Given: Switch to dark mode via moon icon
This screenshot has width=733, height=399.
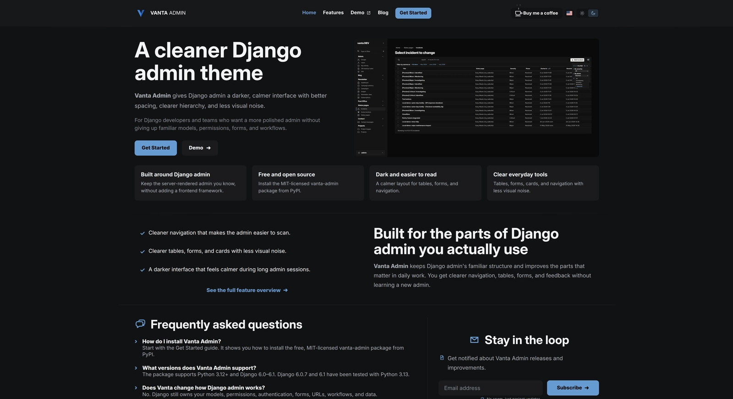Looking at the screenshot, I should tap(593, 13).
